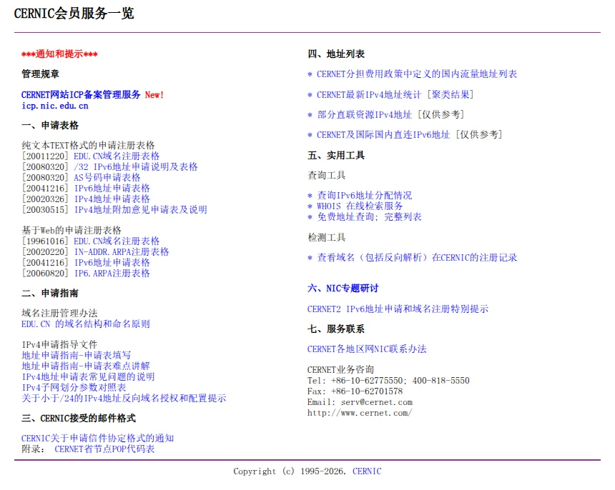615x490 pixels.
Task: Open the 六、NIC专题研讨 heading link
Action: point(343,289)
